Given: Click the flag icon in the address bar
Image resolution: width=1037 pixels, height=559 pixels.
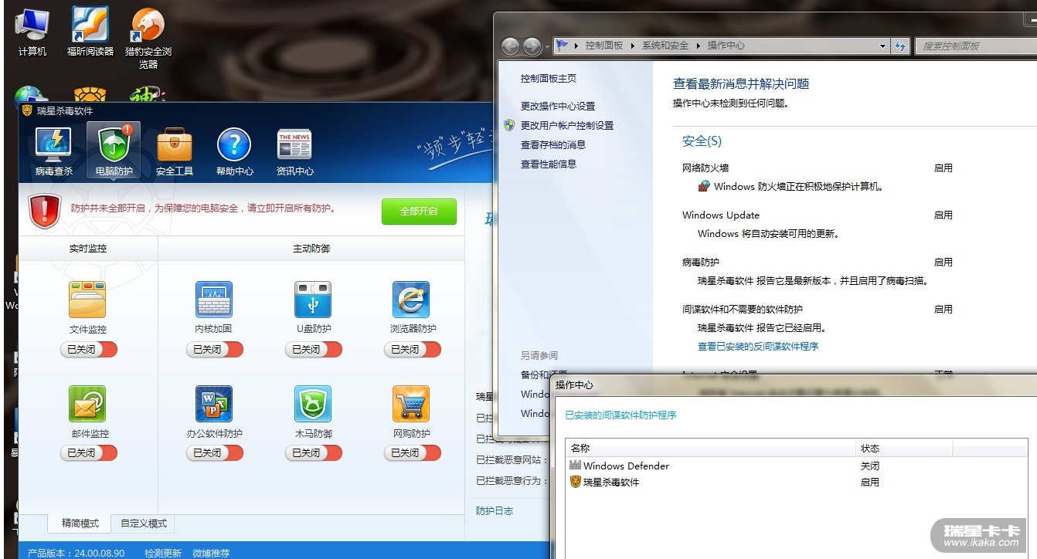Looking at the screenshot, I should [562, 46].
